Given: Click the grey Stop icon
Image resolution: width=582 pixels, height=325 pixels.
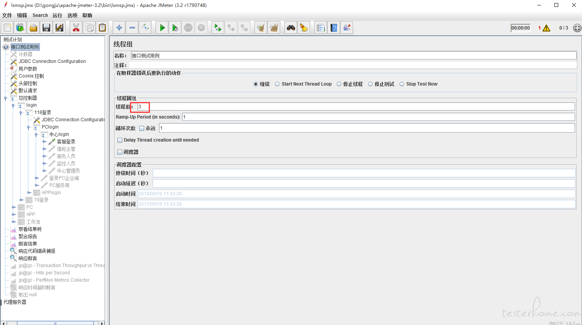Looking at the screenshot, I should click(x=188, y=28).
